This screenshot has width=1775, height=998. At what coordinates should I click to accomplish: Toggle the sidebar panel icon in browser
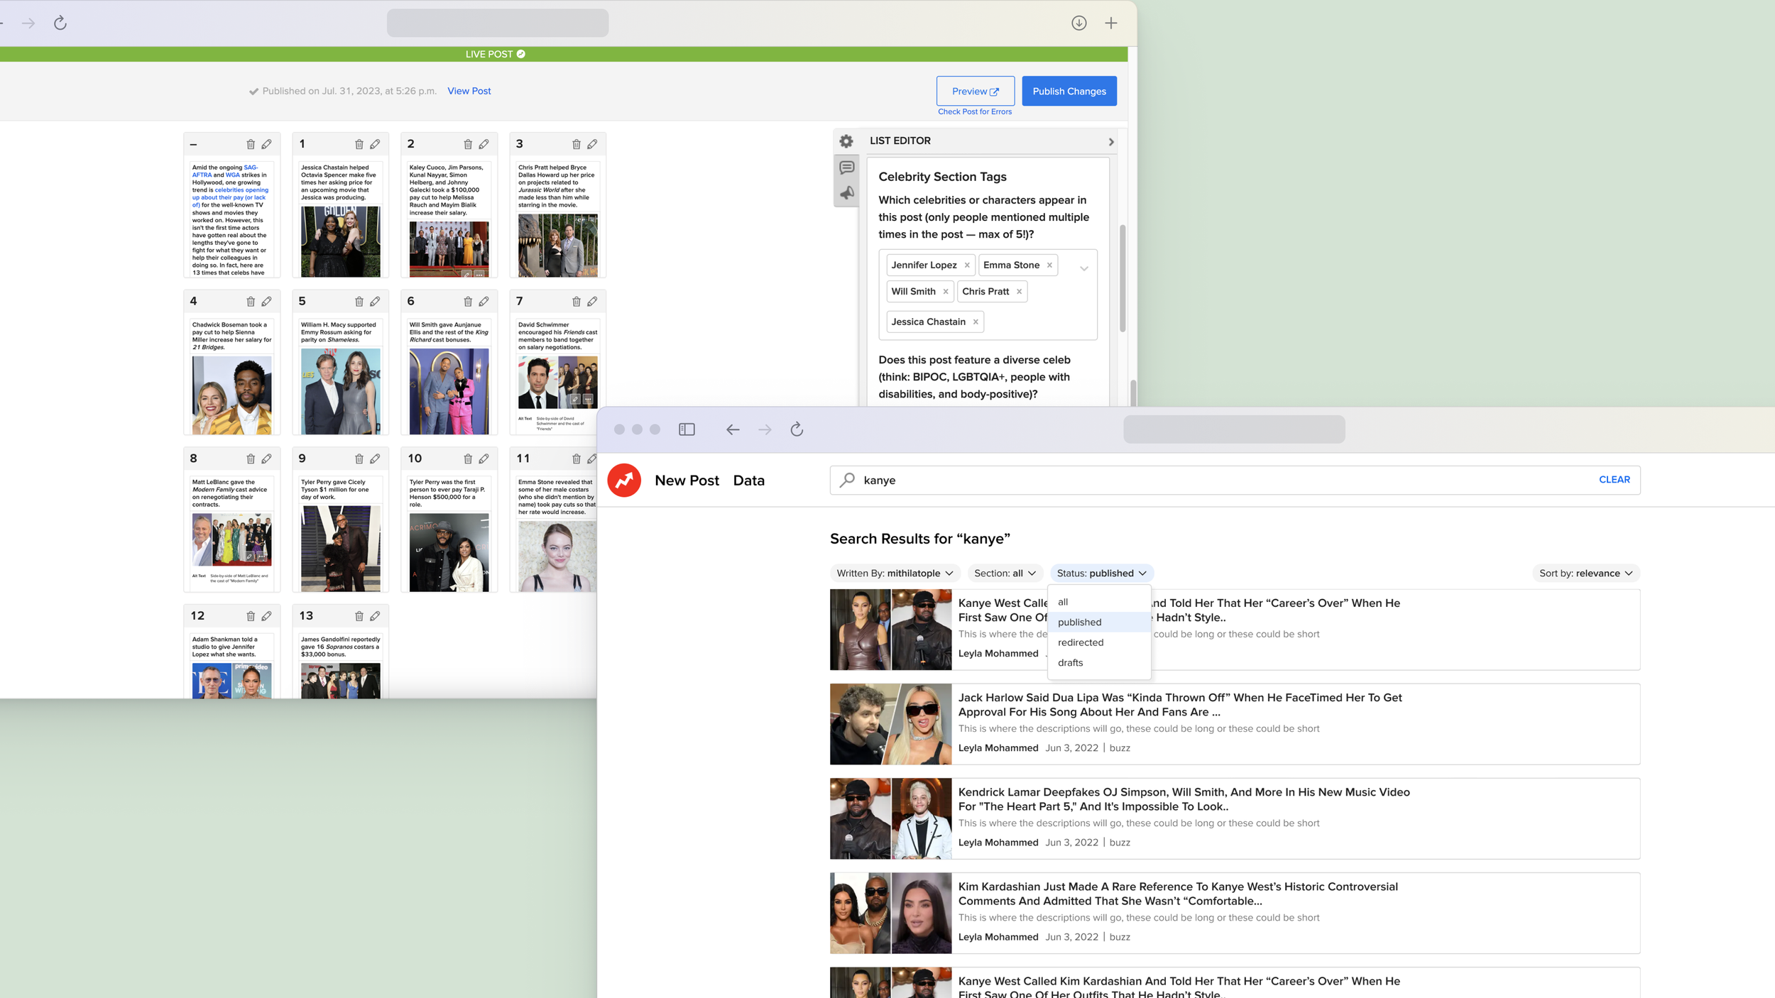point(687,429)
